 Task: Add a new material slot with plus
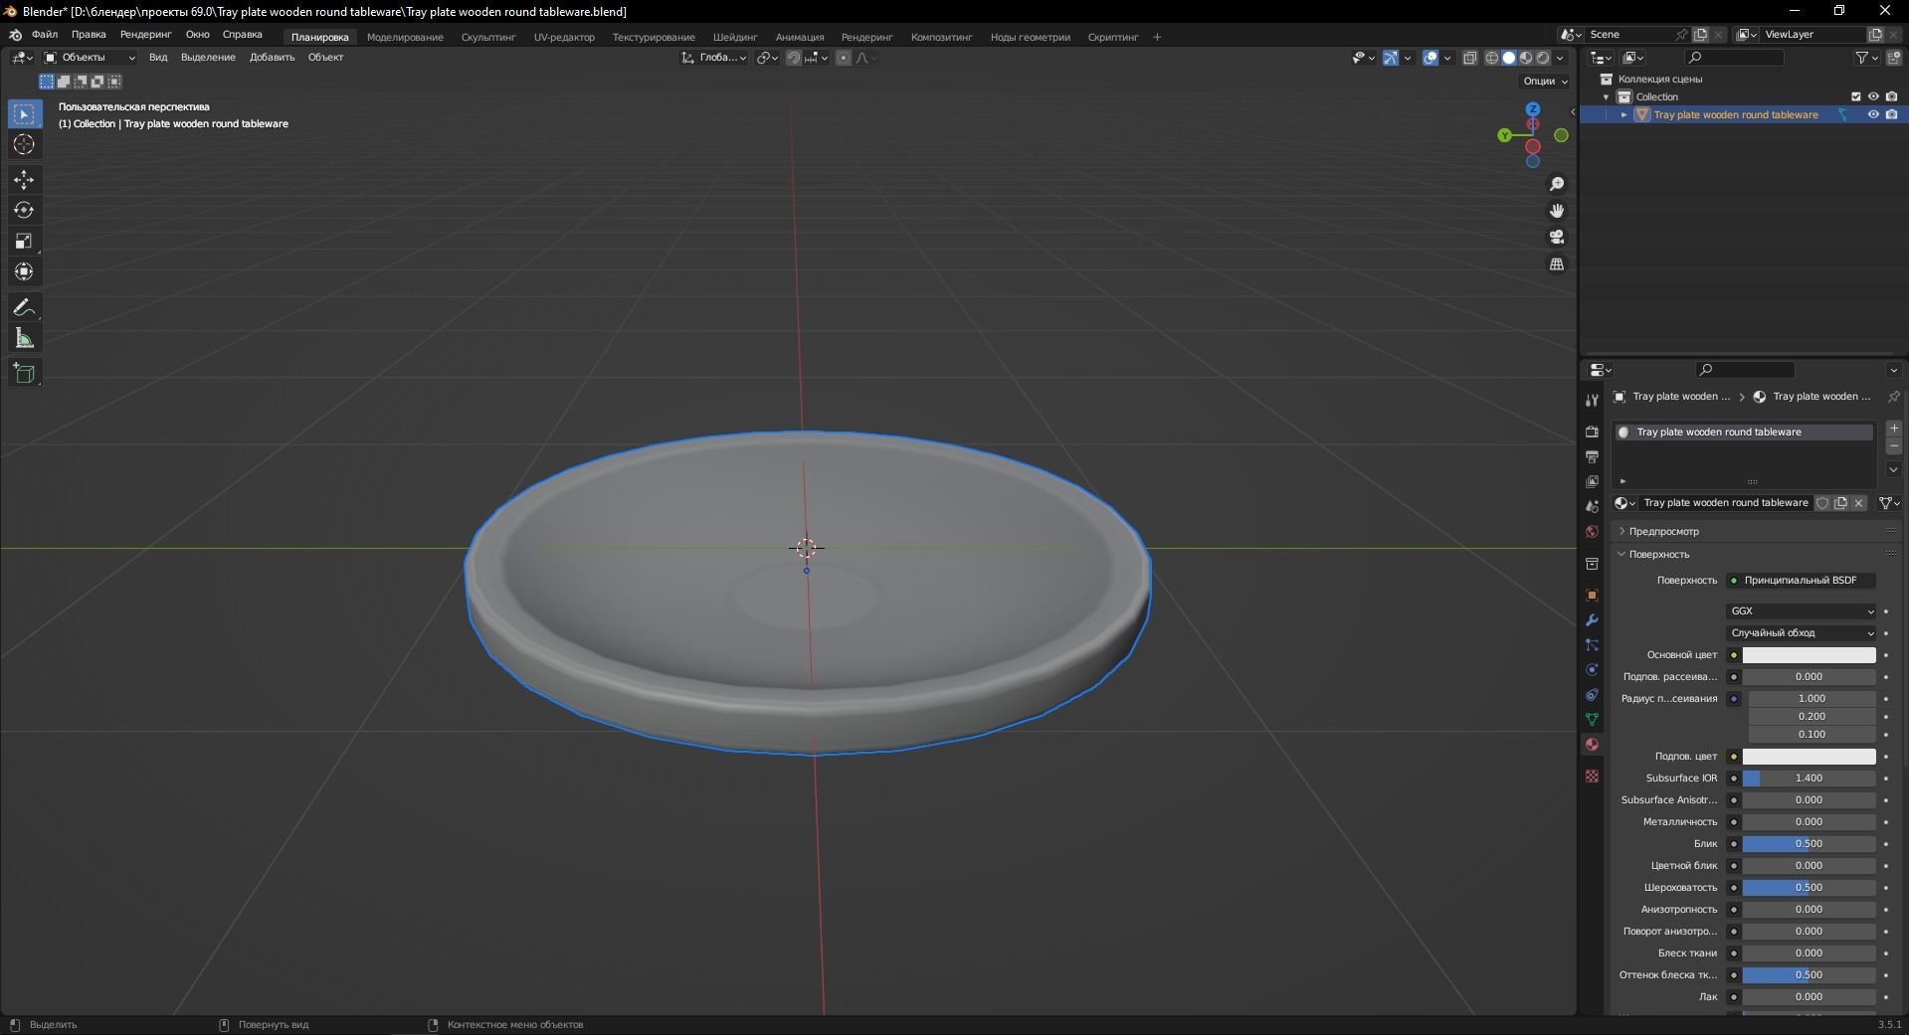(x=1894, y=429)
